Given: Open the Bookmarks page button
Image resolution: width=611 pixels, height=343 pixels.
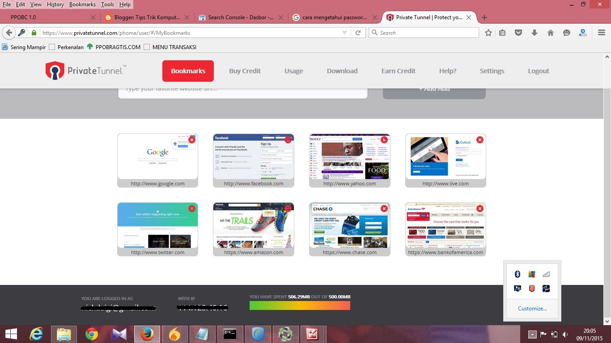Looking at the screenshot, I should [x=188, y=71].
